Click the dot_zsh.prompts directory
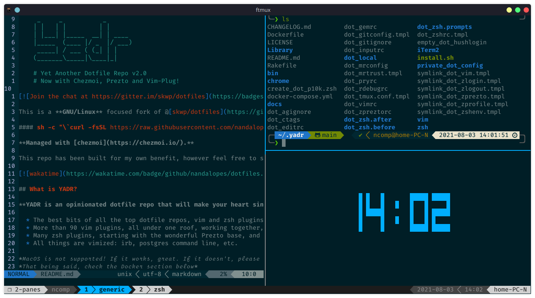The height and width of the screenshot is (298, 535). (444, 27)
